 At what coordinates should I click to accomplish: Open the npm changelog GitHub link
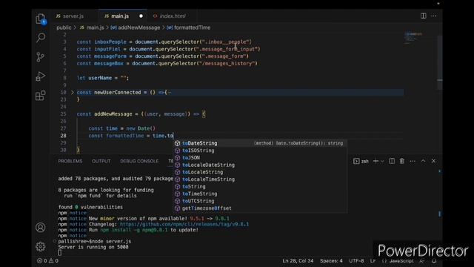coord(184,224)
